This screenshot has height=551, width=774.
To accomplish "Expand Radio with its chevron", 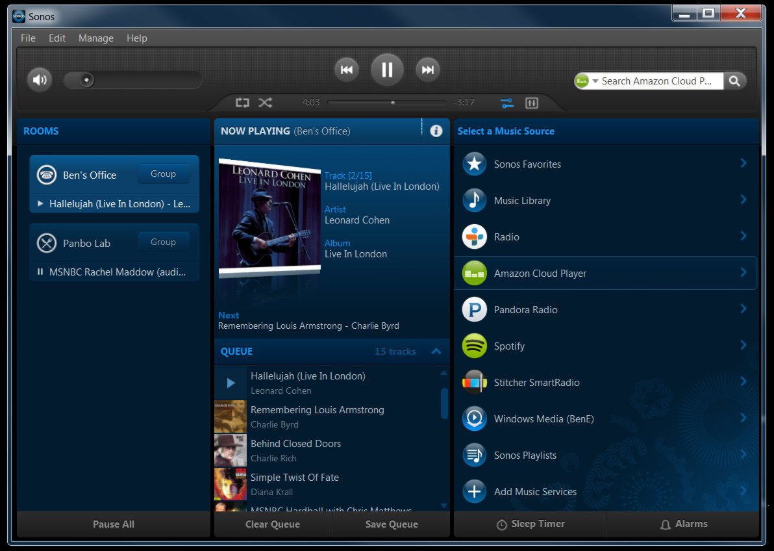I will click(x=743, y=236).
